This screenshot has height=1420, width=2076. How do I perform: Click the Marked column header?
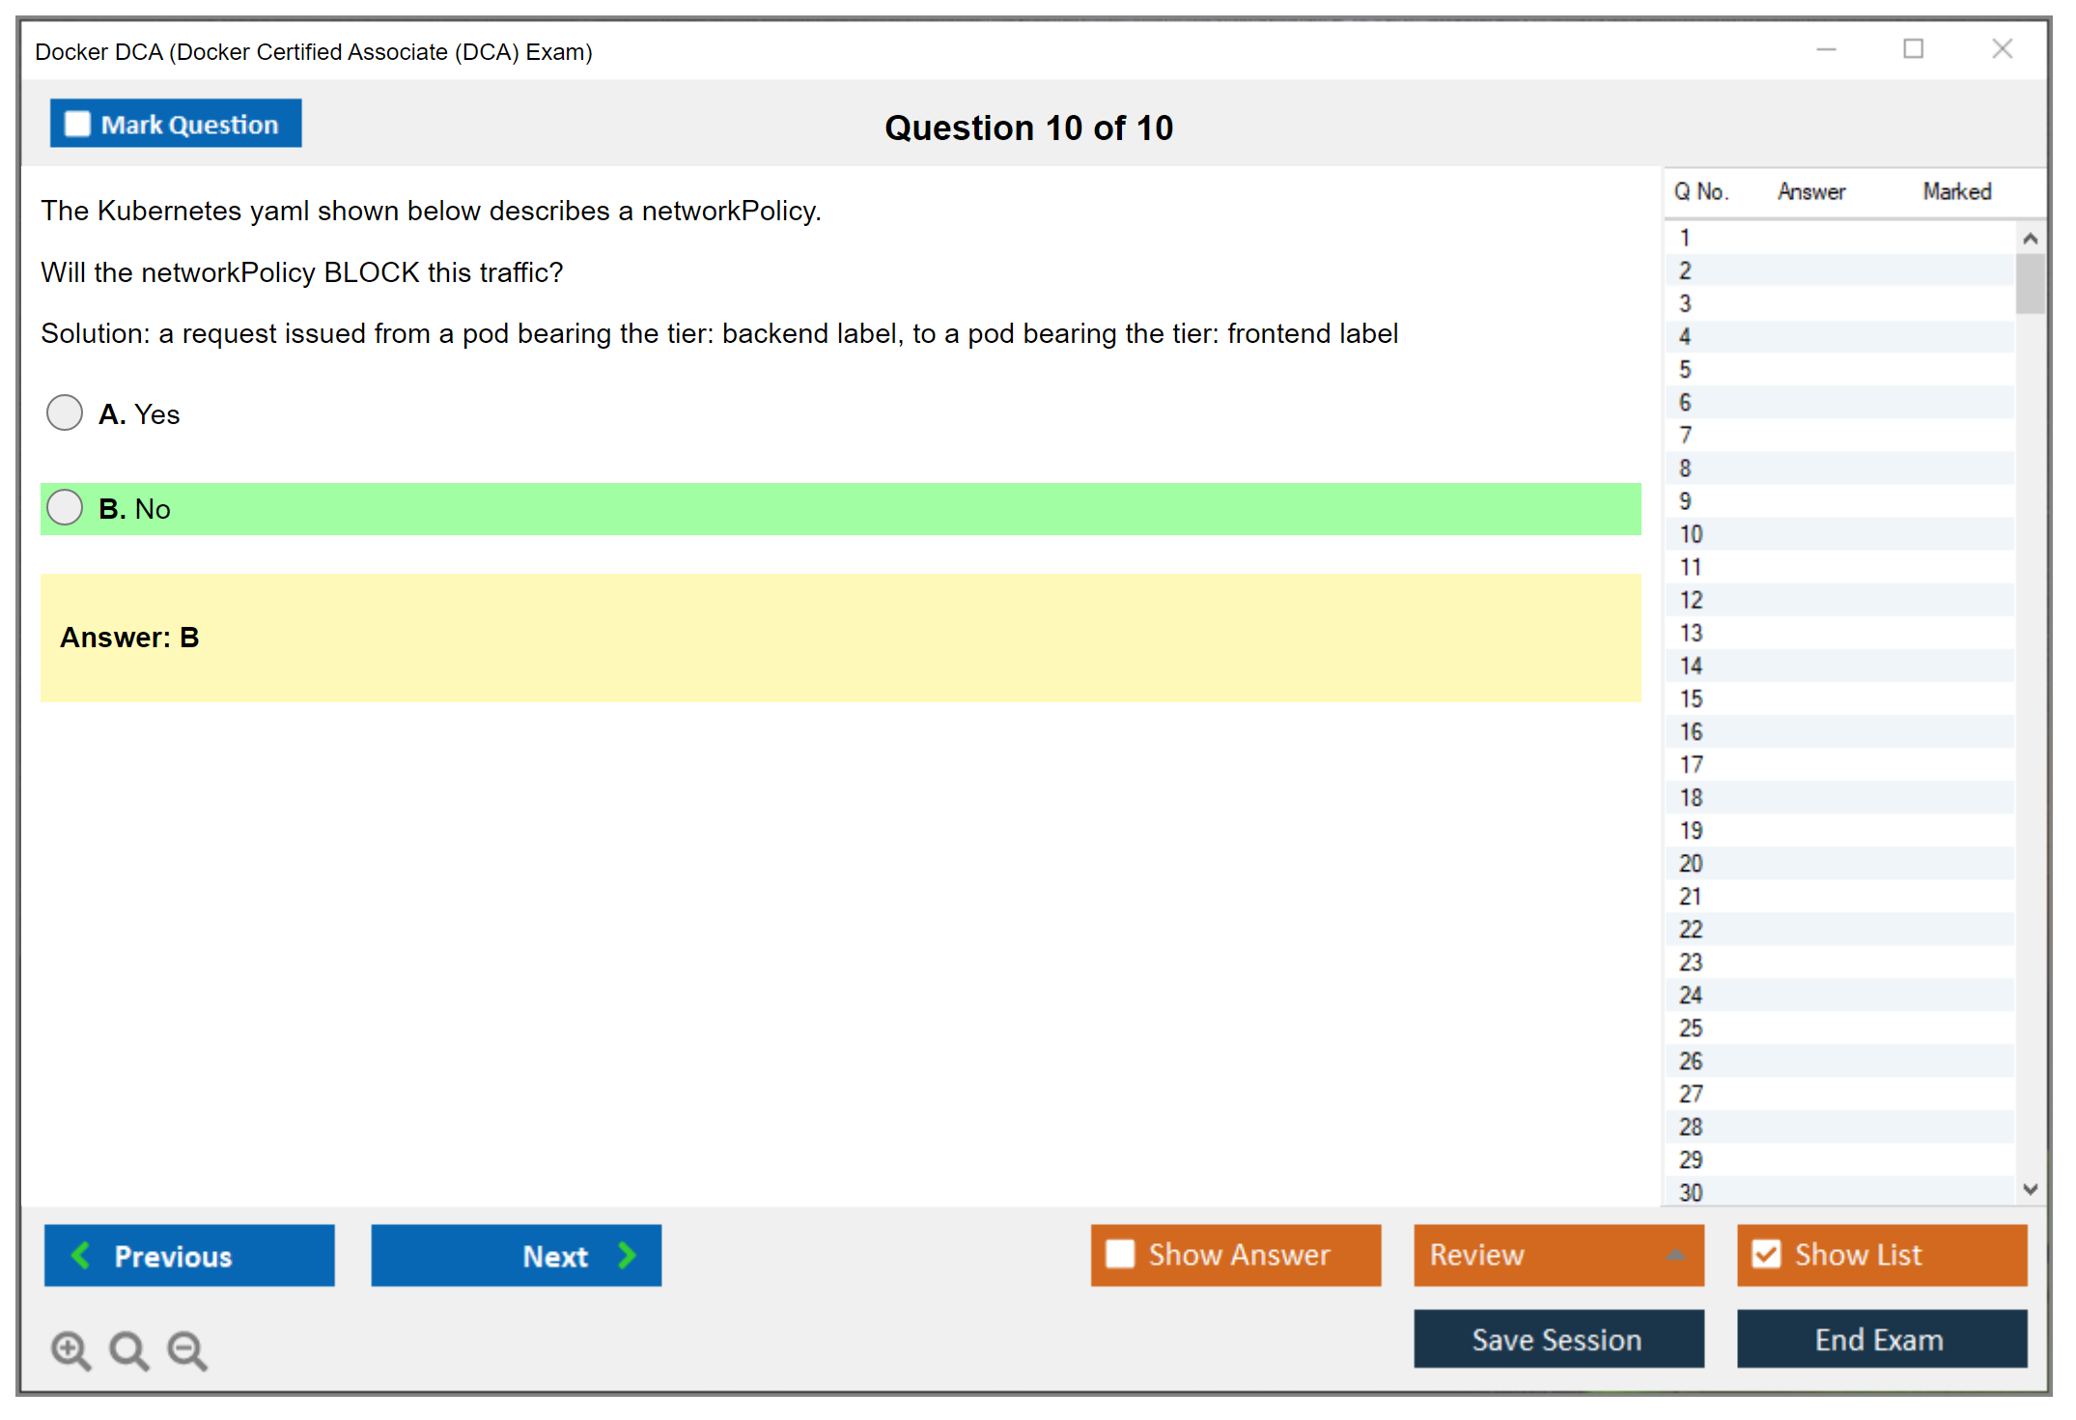[1956, 191]
